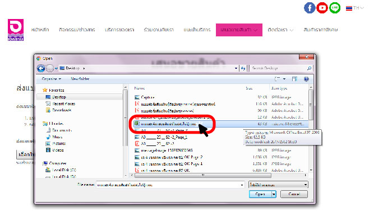369x221 pixels.
Task: Open the Help question mark icon
Action: 306,79
